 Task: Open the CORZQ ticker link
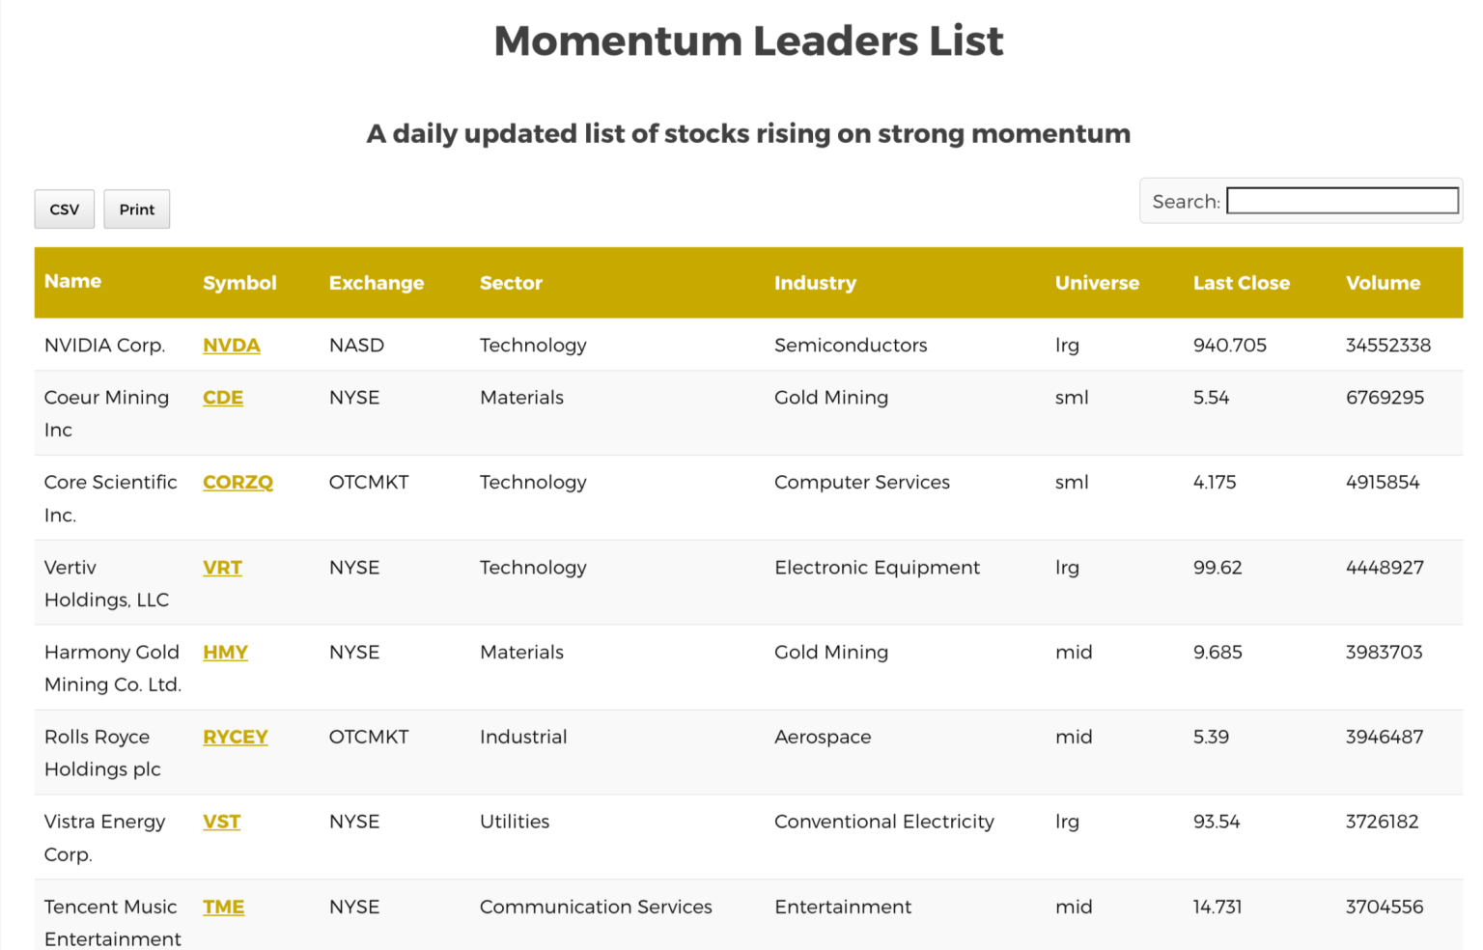tap(238, 482)
